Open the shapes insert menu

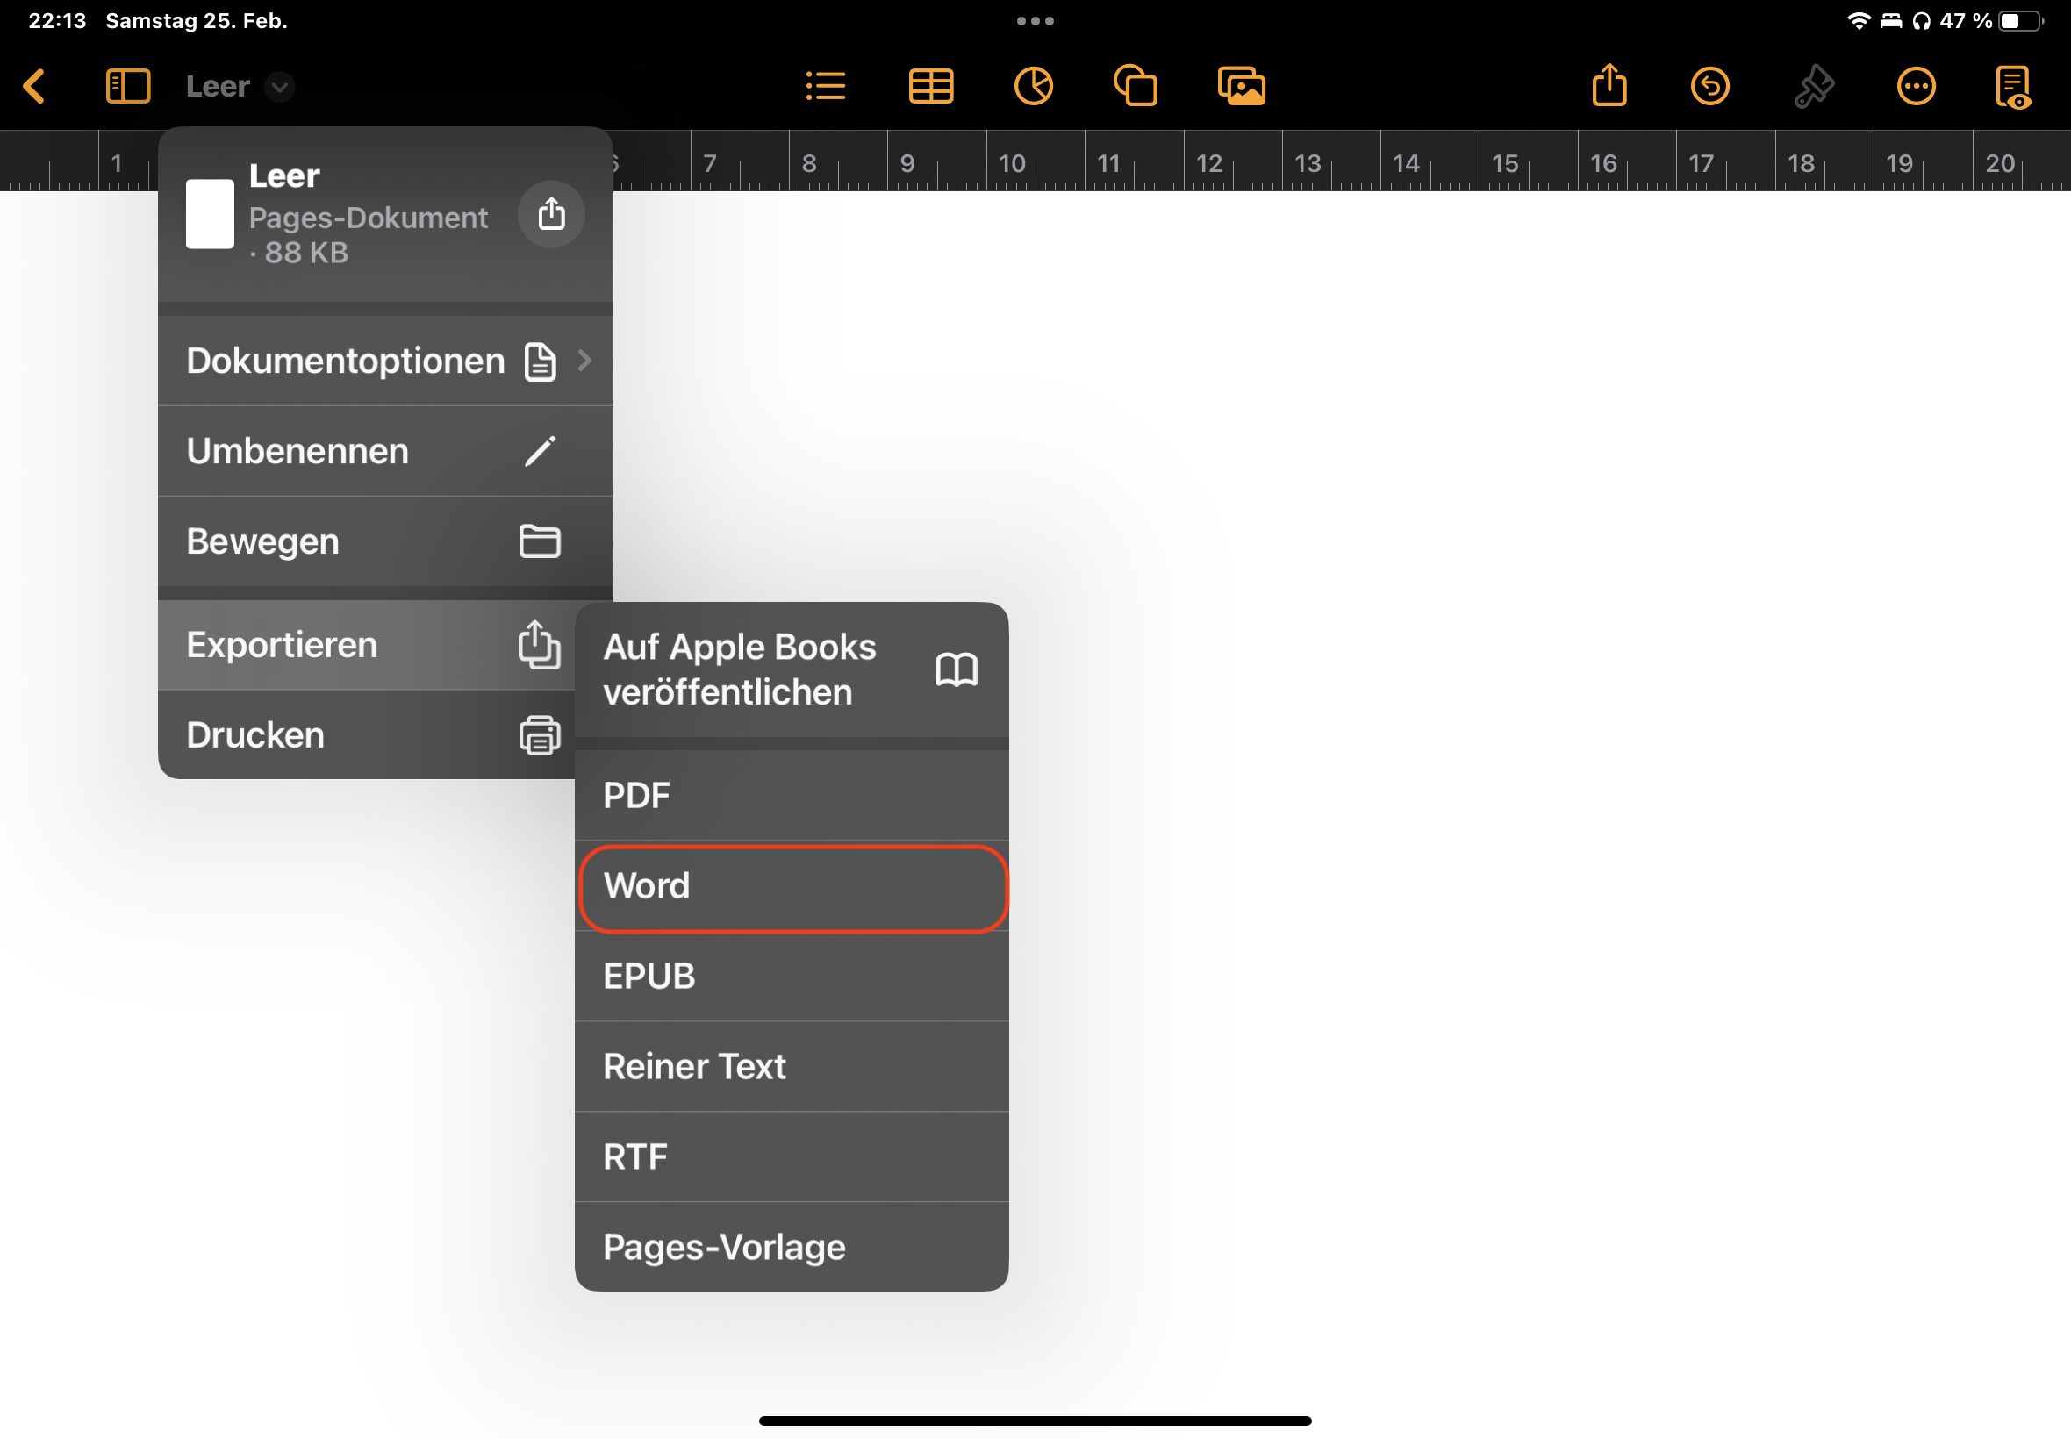click(x=1136, y=87)
